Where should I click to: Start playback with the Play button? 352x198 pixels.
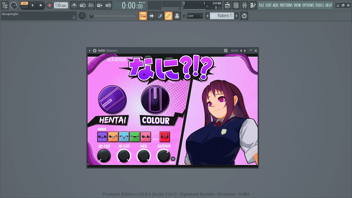coord(32,5)
